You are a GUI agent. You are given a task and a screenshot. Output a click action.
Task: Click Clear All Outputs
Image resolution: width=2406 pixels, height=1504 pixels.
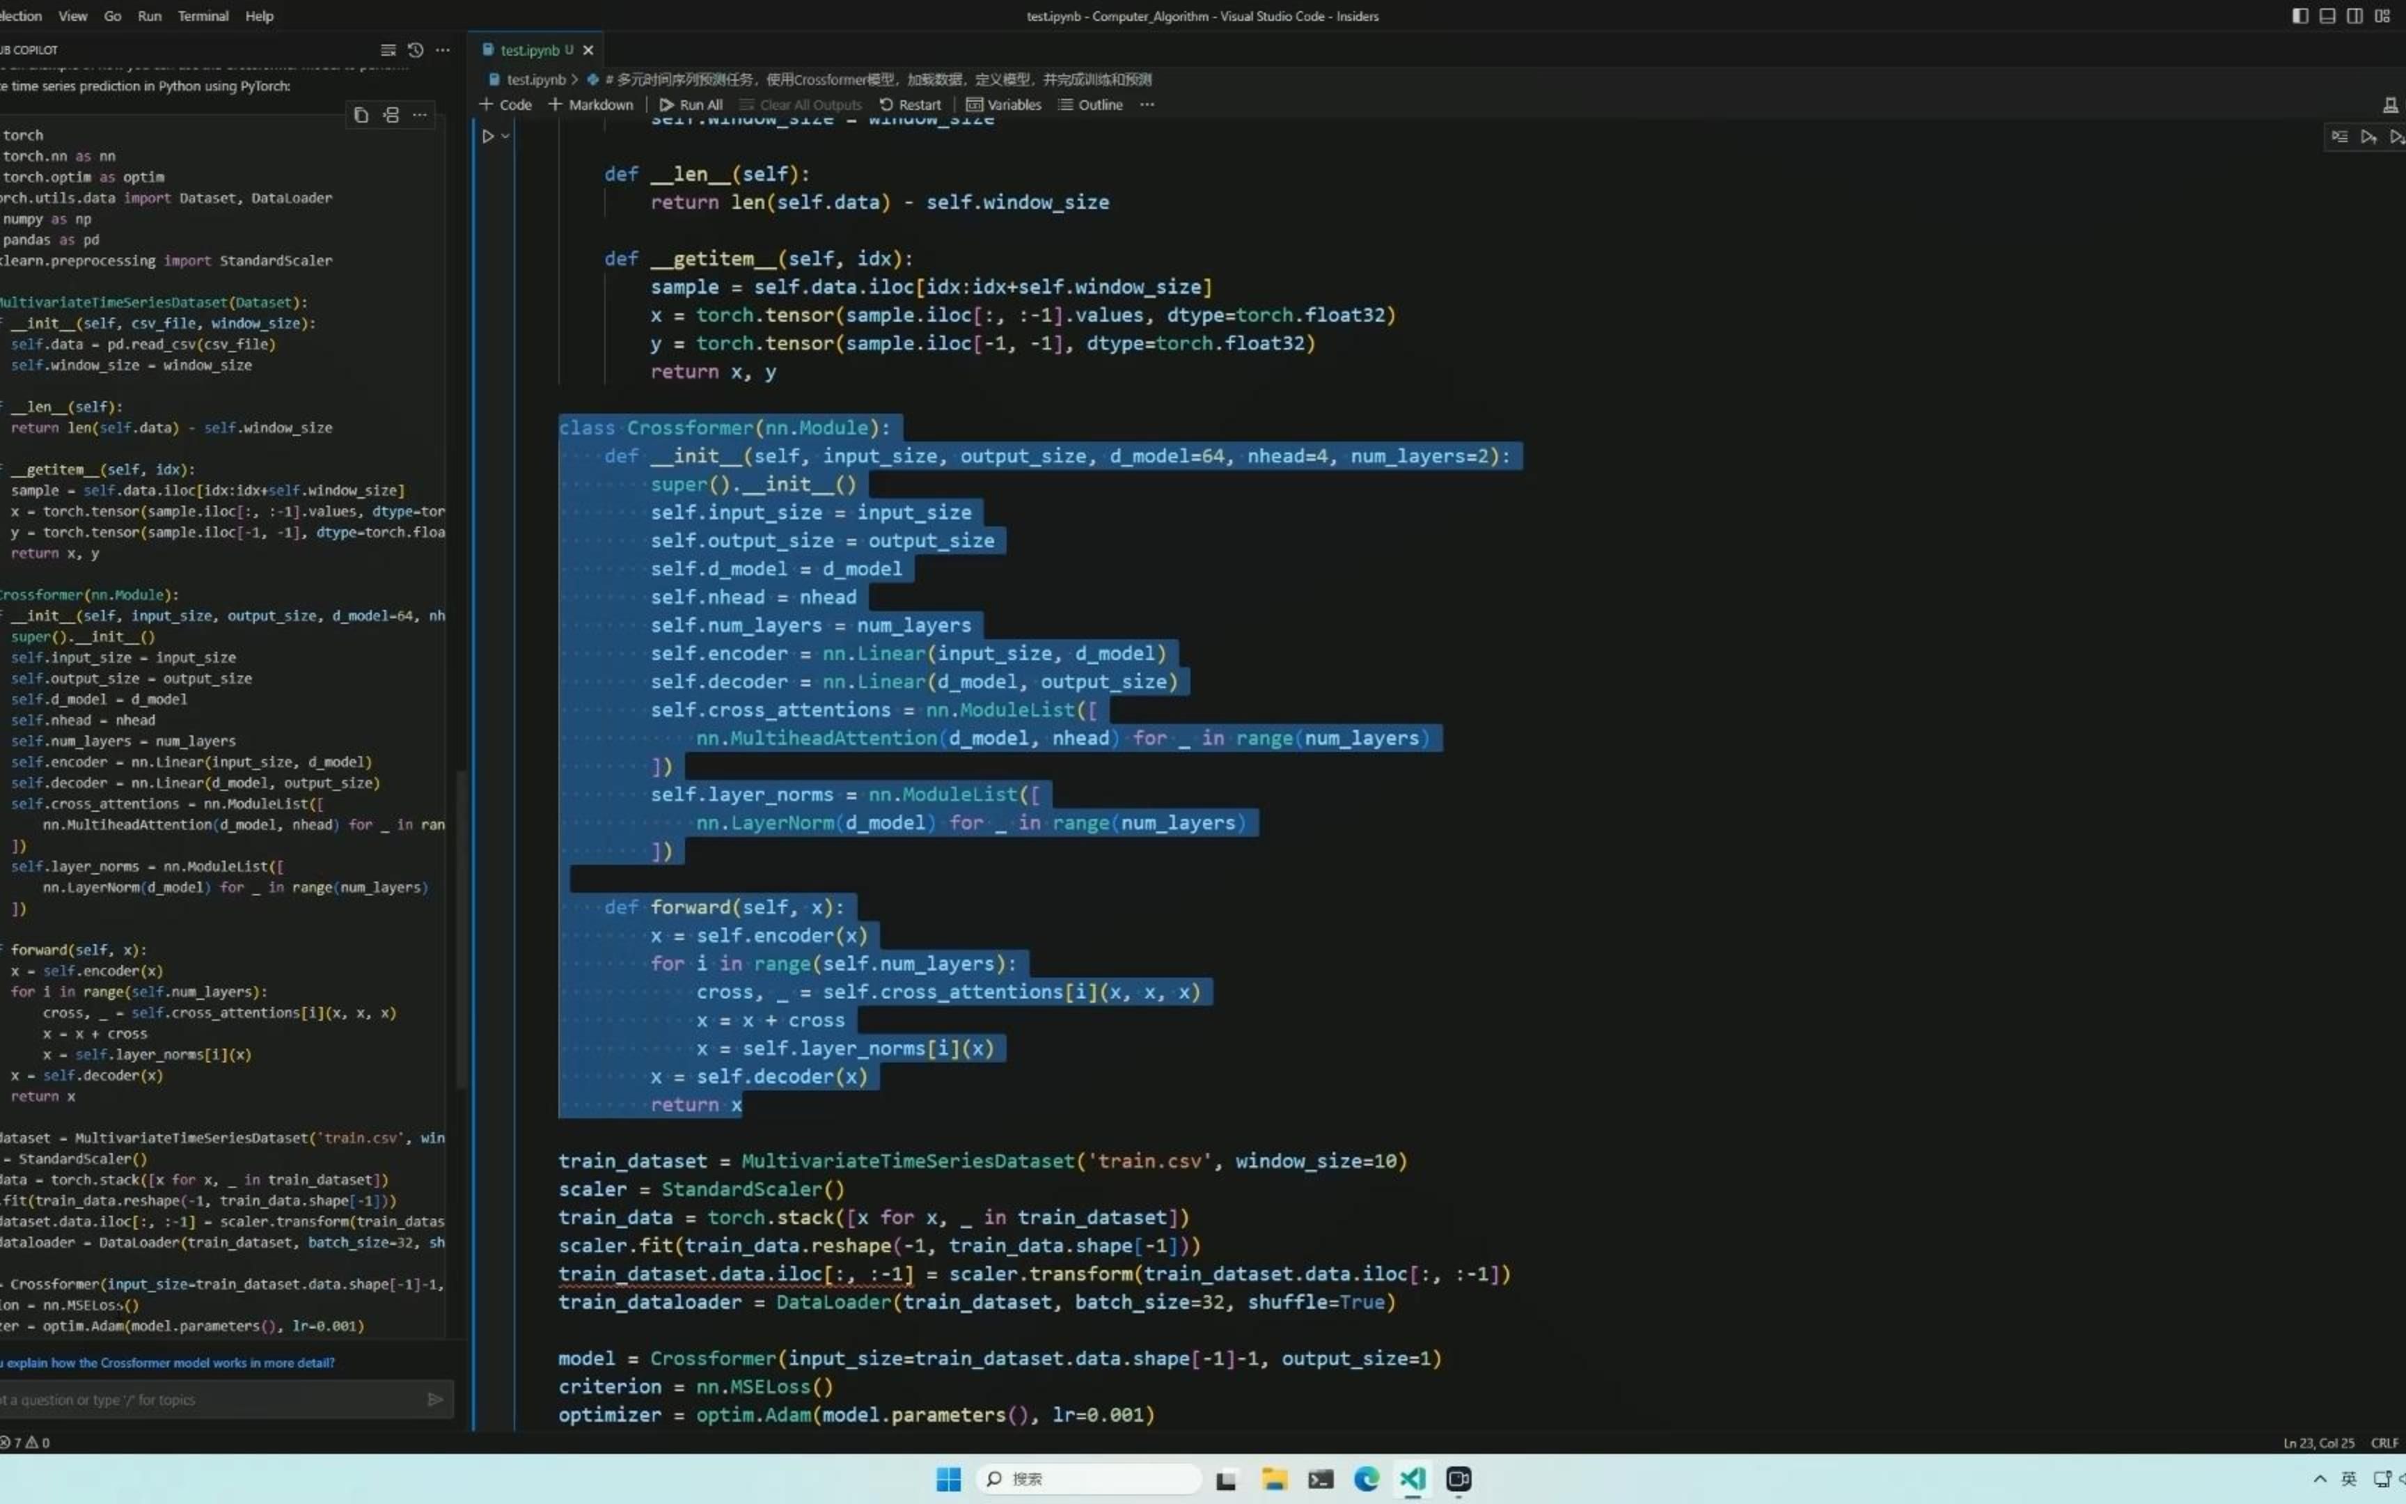click(801, 104)
